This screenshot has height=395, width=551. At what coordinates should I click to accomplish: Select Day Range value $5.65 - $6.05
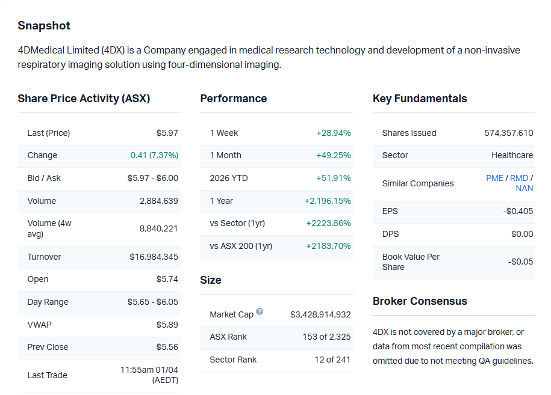153,302
